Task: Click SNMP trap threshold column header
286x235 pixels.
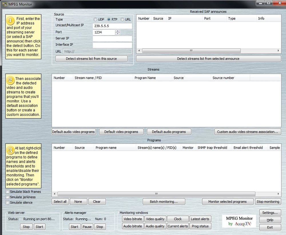Action: click(213, 148)
